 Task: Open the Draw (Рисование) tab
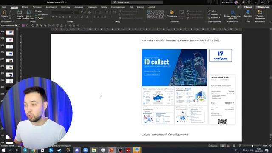(37, 7)
